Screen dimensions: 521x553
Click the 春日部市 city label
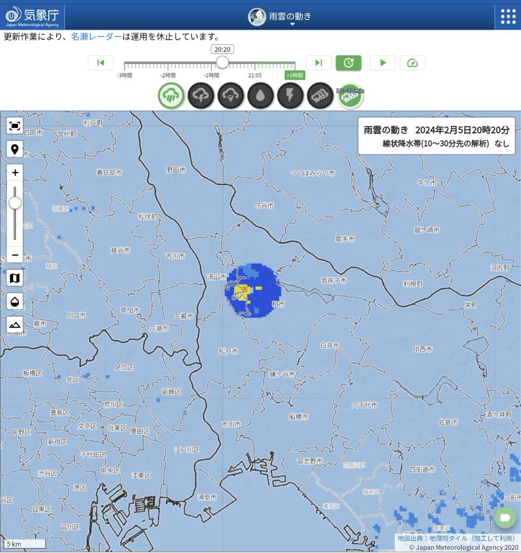click(x=109, y=173)
